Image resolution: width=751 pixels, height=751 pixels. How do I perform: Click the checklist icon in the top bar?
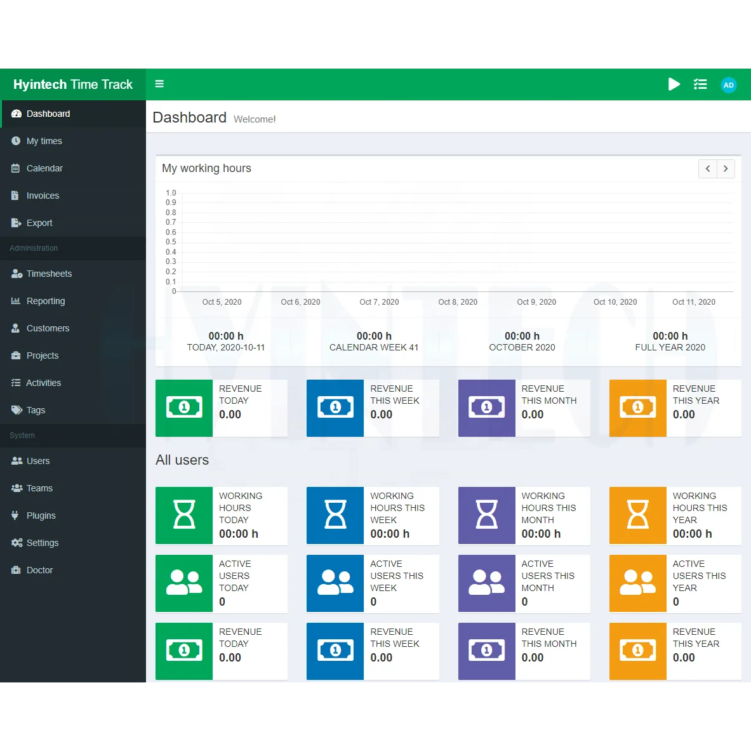pyautogui.click(x=700, y=84)
